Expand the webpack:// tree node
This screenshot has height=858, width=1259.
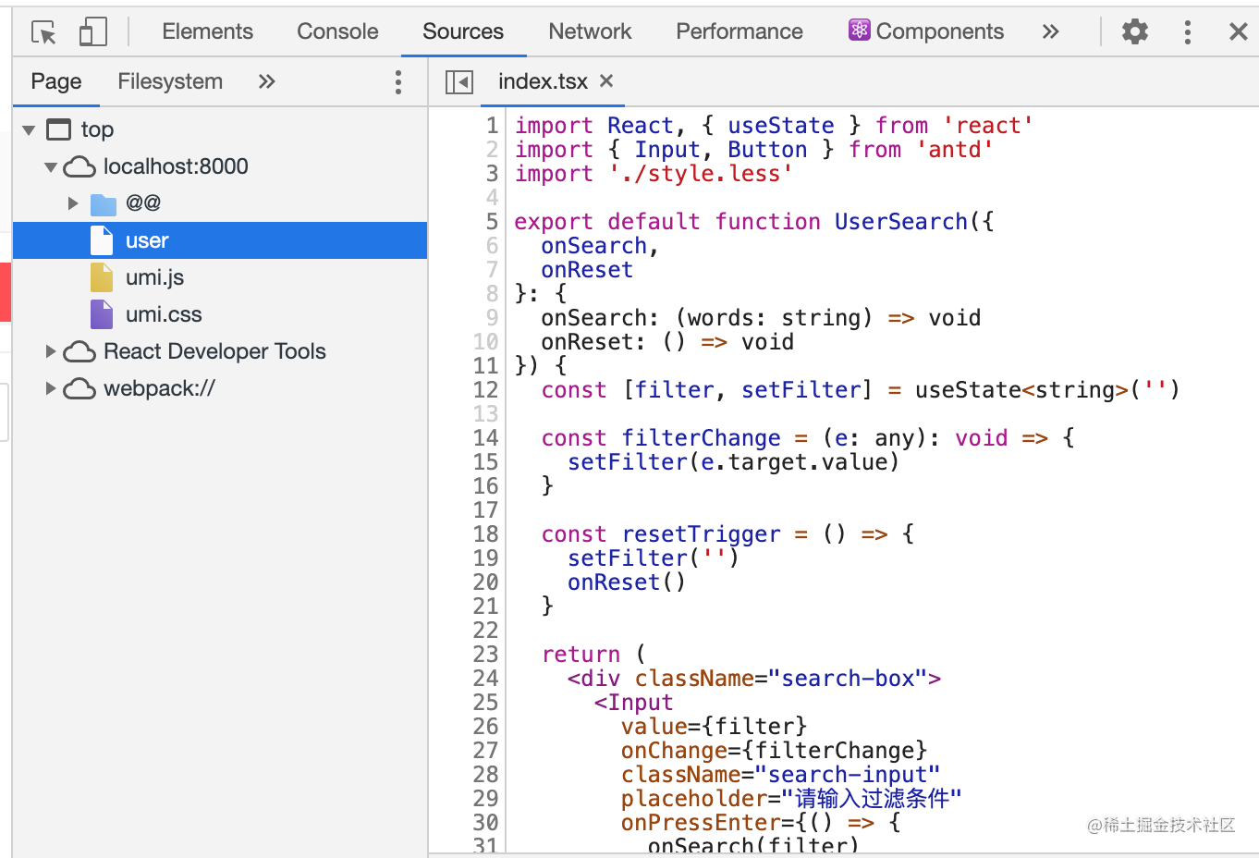pos(50,388)
